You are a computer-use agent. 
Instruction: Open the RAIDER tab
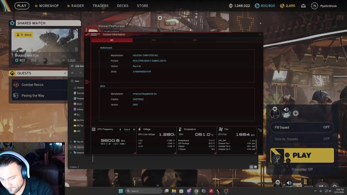point(75,6)
